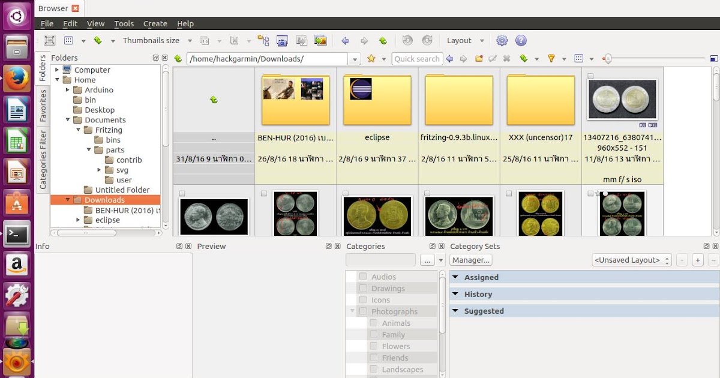Open the File menu
Image resolution: width=720 pixels, height=378 pixels.
[47, 23]
